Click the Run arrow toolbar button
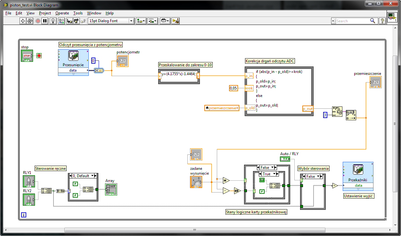 coord(23,21)
